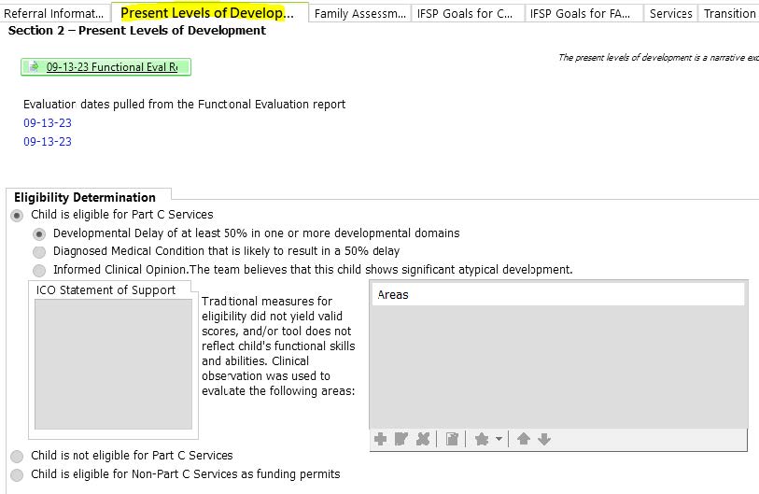The width and height of the screenshot is (759, 494).
Task: Open the 09-13-23 Functional Eval report link
Action: [x=117, y=67]
